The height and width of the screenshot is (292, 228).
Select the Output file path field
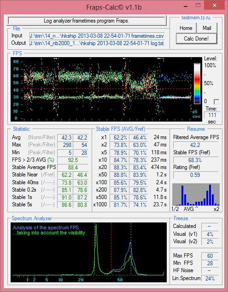(x=97, y=43)
